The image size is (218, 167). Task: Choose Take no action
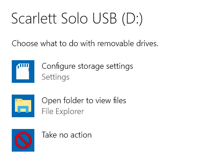coord(52,140)
